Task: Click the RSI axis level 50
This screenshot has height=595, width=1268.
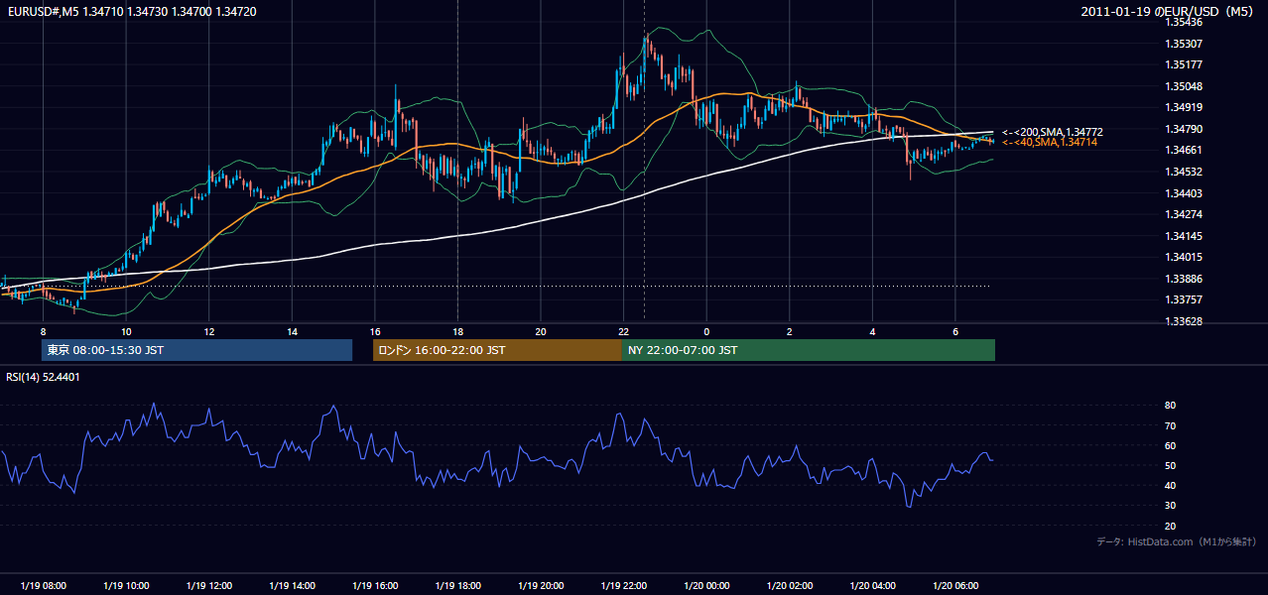Action: point(1171,465)
